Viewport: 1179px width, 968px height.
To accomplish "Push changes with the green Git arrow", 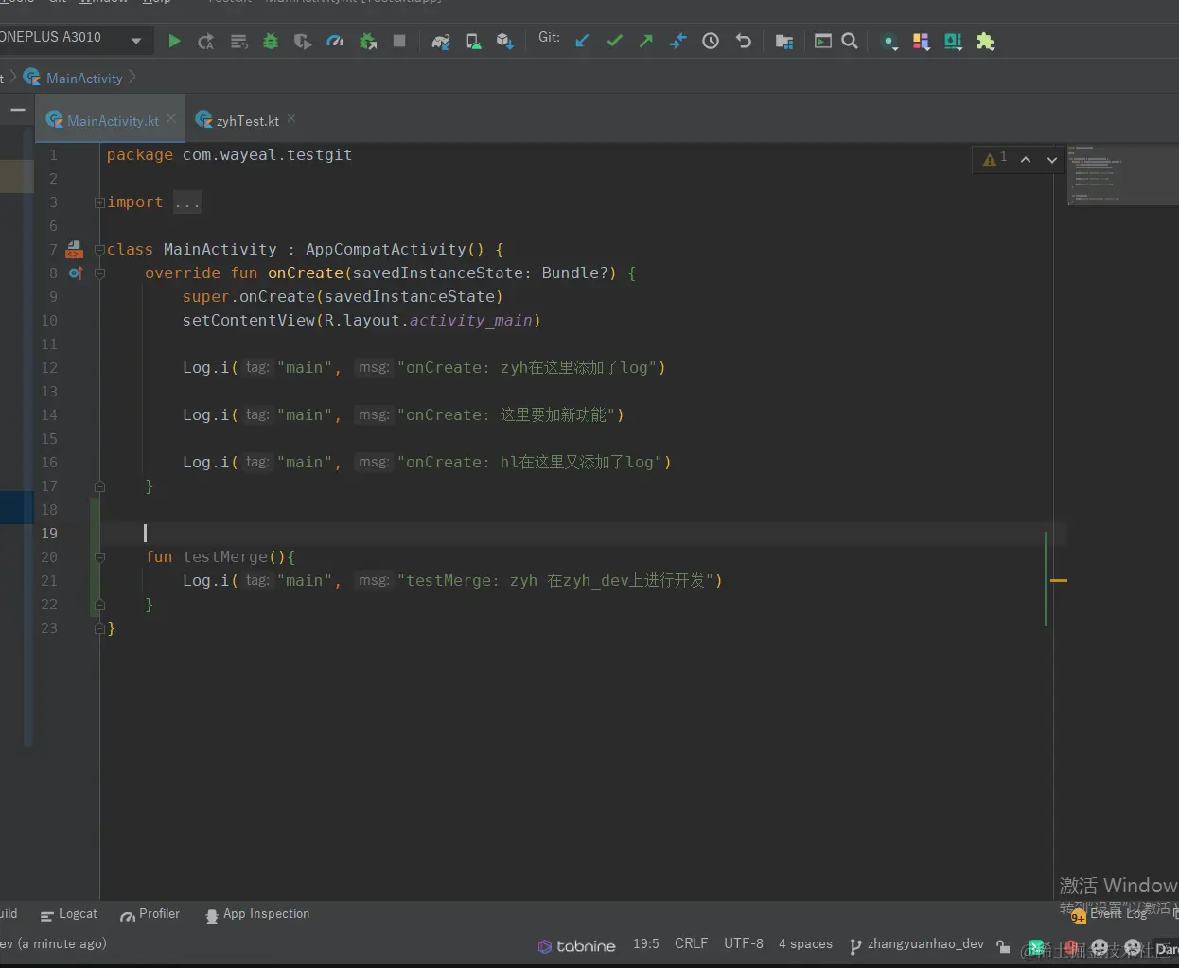I will (646, 41).
